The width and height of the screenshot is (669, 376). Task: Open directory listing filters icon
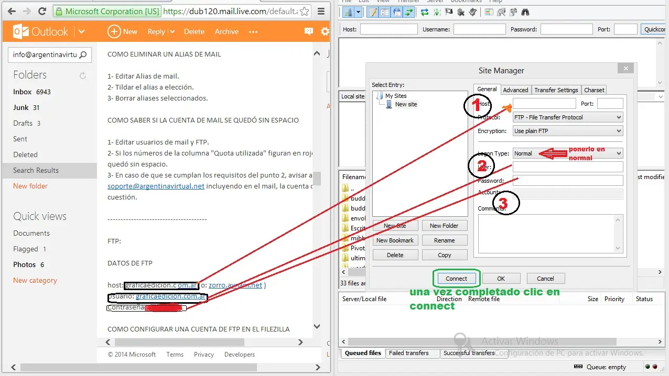(x=489, y=12)
